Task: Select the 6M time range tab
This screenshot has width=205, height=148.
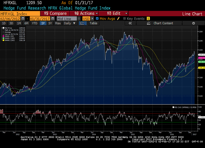Action: point(26,23)
